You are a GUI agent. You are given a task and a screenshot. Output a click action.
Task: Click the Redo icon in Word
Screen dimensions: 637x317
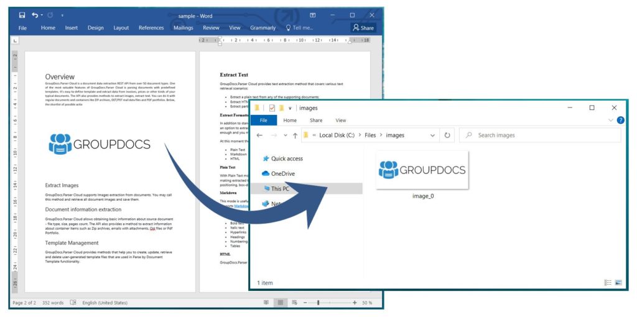pyautogui.click(x=50, y=16)
